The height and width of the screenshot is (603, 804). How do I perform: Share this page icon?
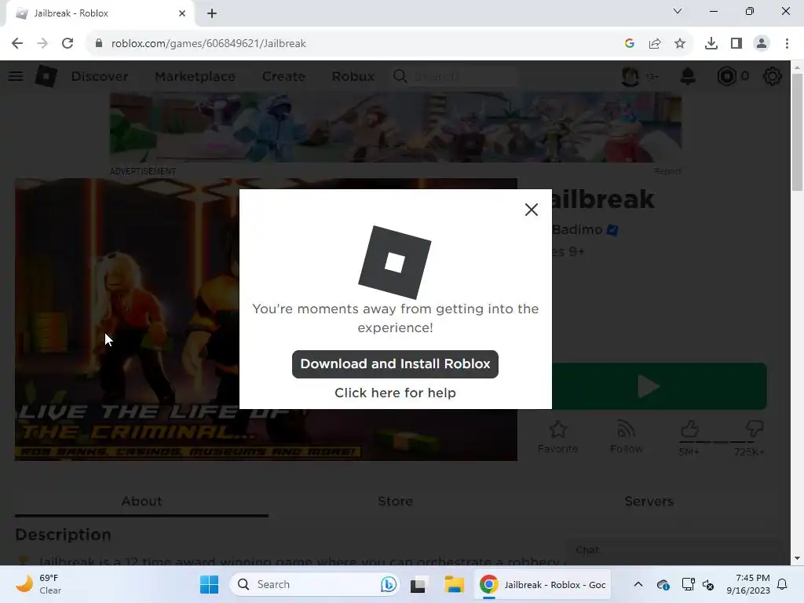pyautogui.click(x=655, y=44)
